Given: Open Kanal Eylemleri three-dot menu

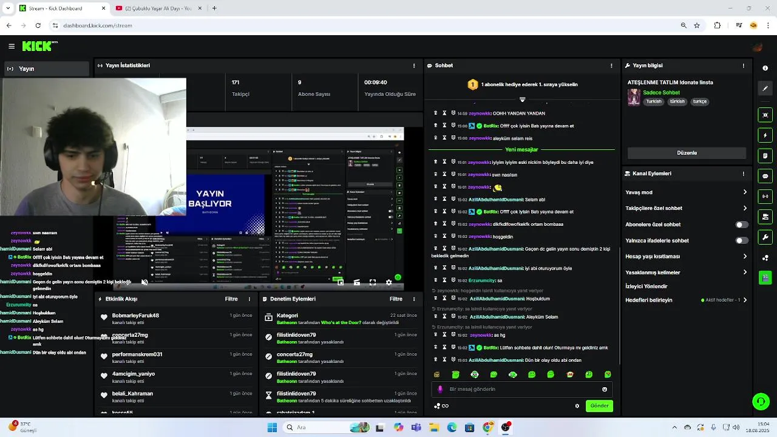Looking at the screenshot, I should [x=743, y=174].
